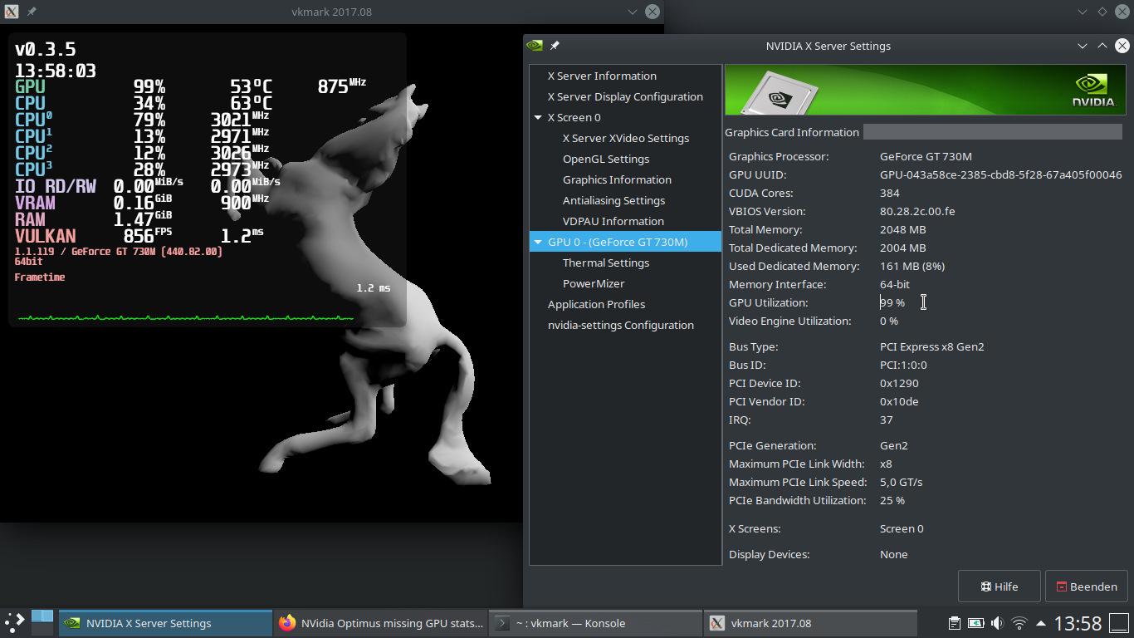The height and width of the screenshot is (638, 1134).
Task: Open the clipboard tool in the system tray
Action: point(954,622)
